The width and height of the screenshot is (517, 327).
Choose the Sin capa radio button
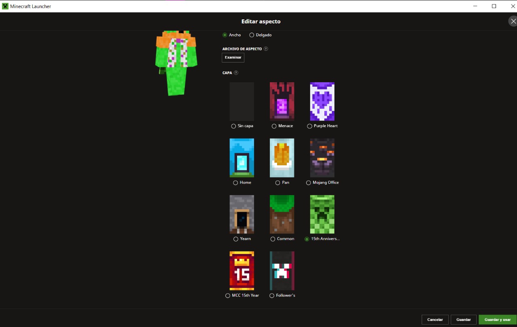[x=233, y=126]
